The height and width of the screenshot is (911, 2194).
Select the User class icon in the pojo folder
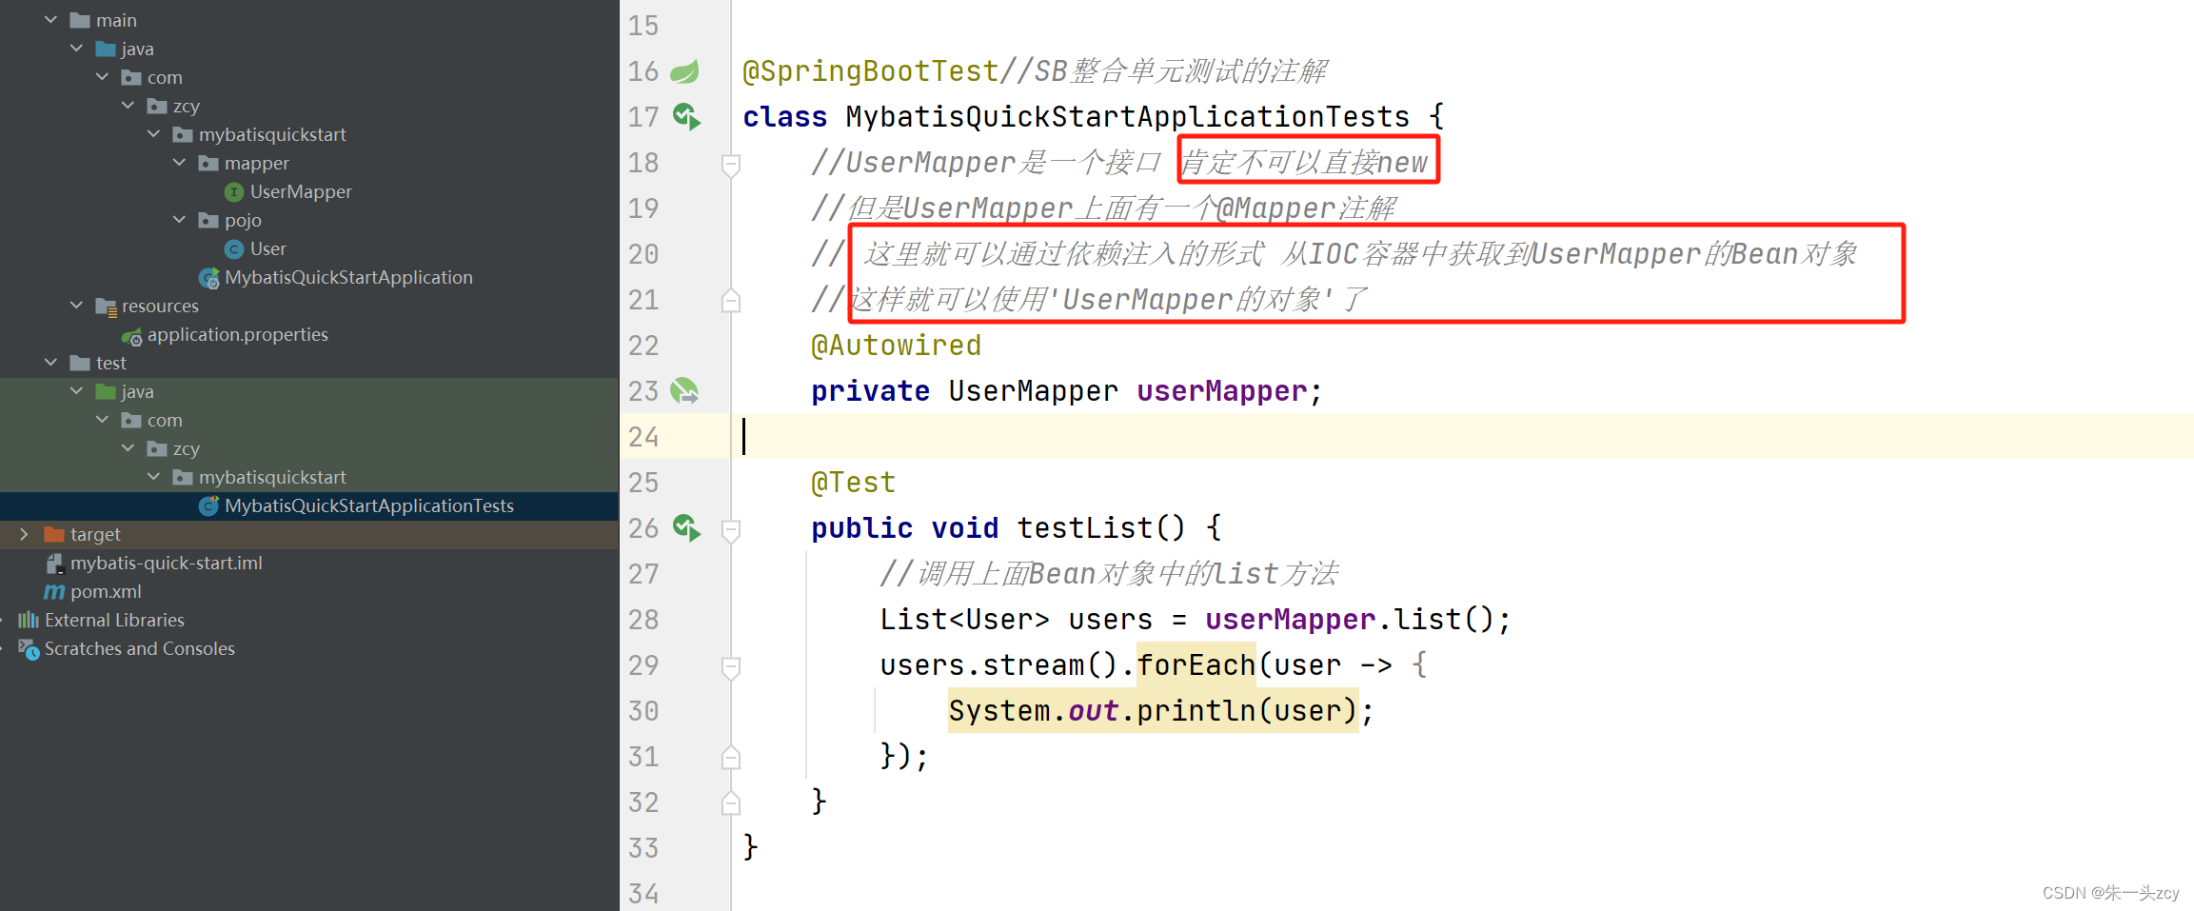pos(233,248)
